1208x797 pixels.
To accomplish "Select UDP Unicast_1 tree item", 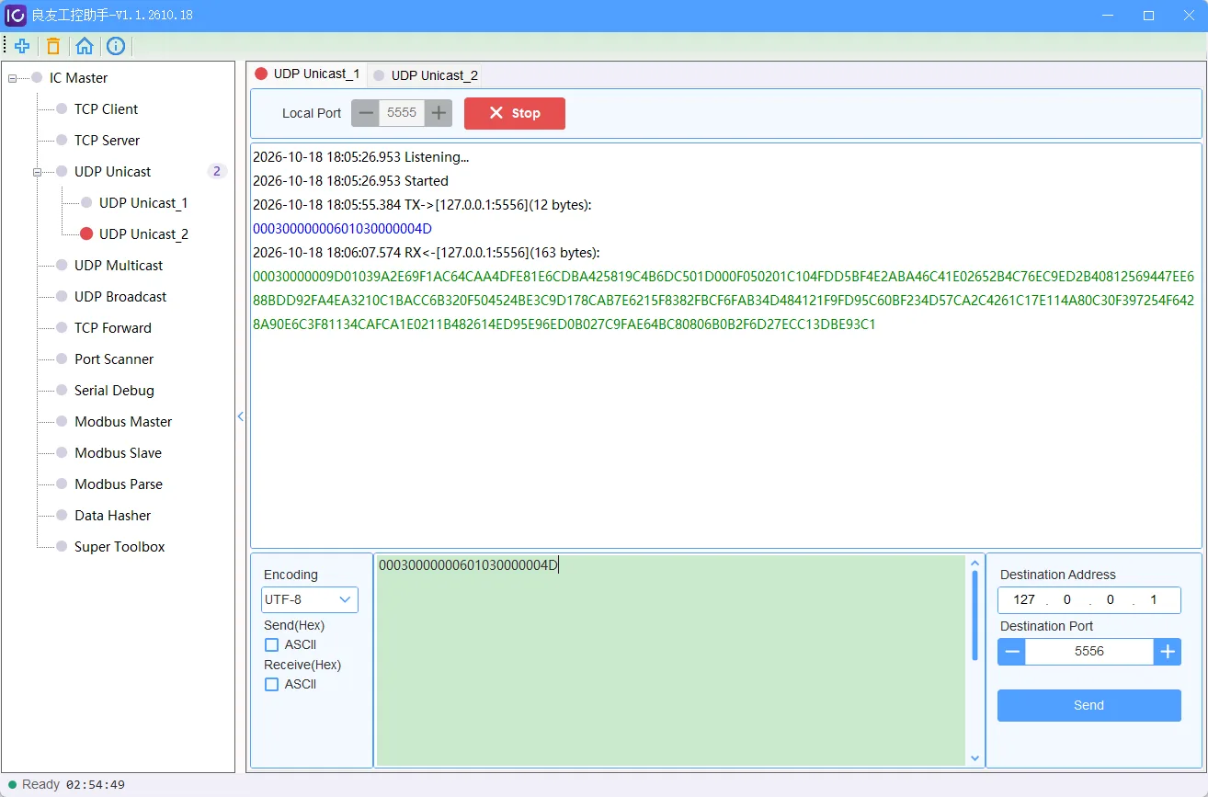I will pyautogui.click(x=142, y=203).
